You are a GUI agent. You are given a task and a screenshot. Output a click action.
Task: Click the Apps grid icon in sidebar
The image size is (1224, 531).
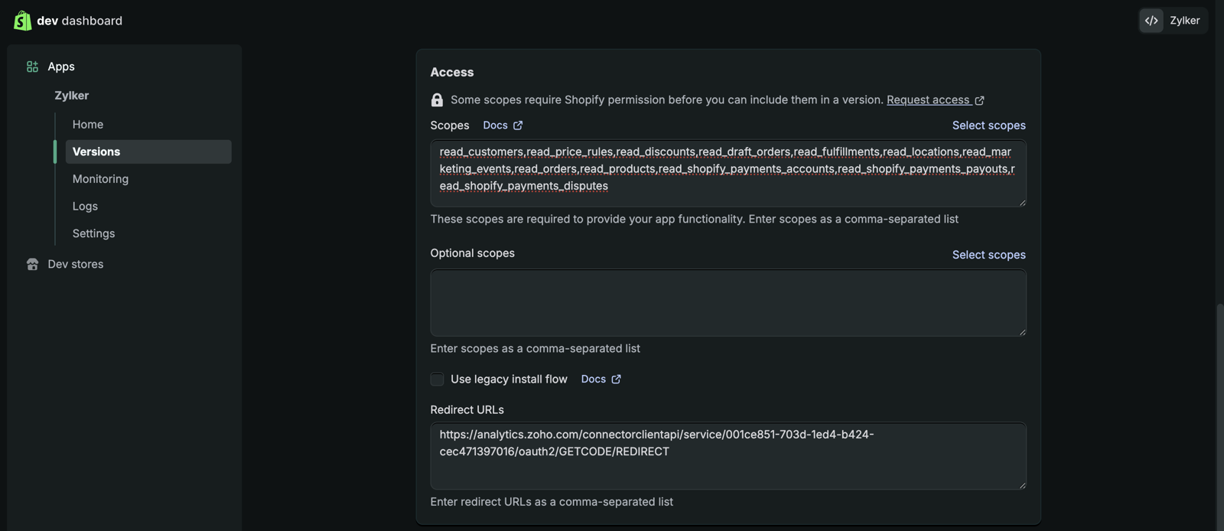pyautogui.click(x=32, y=67)
